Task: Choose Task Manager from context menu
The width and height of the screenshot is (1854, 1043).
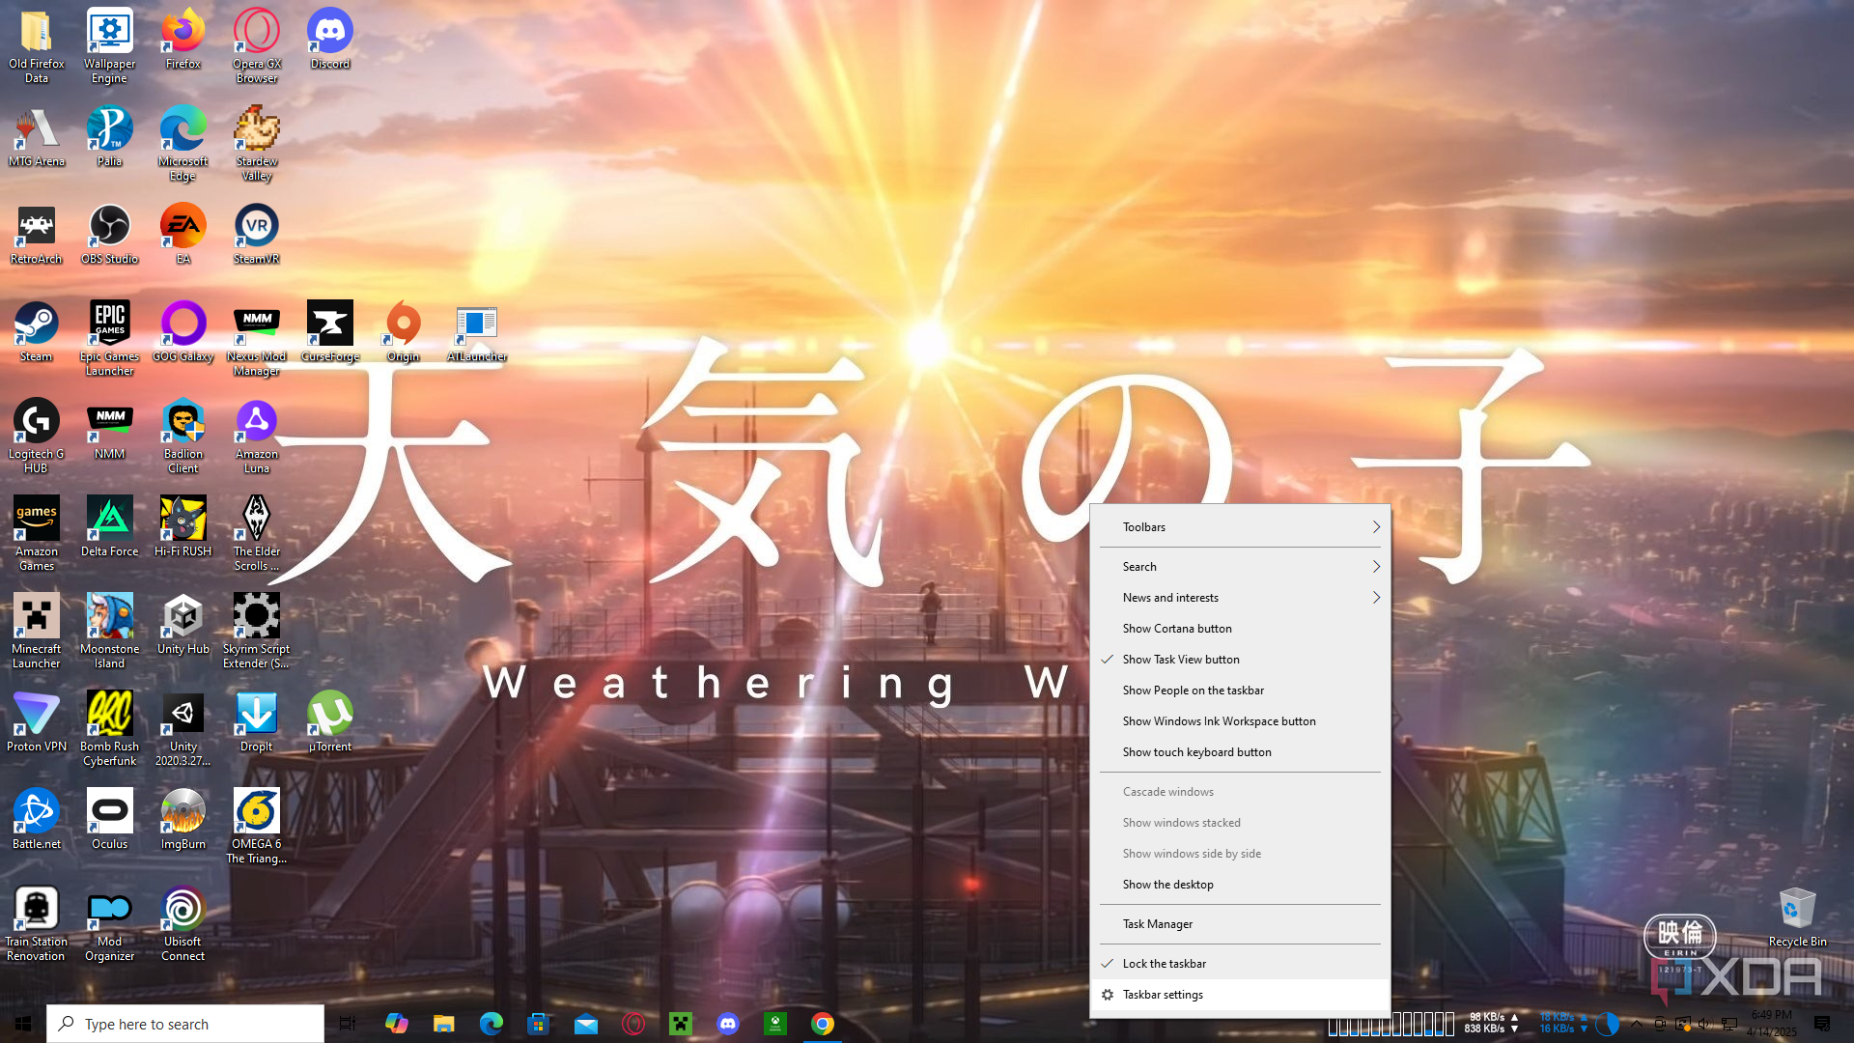Action: [1240, 924]
